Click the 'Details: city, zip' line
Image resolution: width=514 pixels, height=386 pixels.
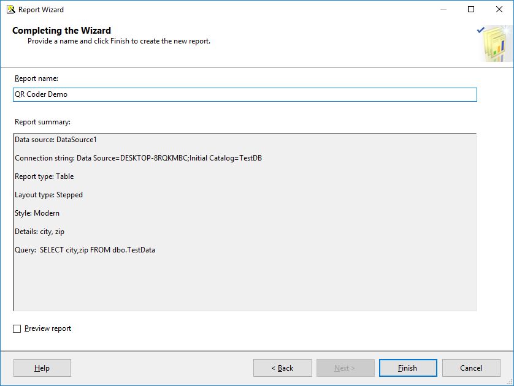point(39,232)
